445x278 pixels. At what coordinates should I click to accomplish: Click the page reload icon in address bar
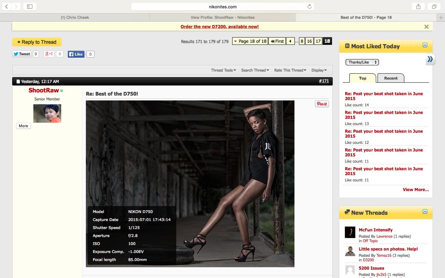click(x=309, y=7)
